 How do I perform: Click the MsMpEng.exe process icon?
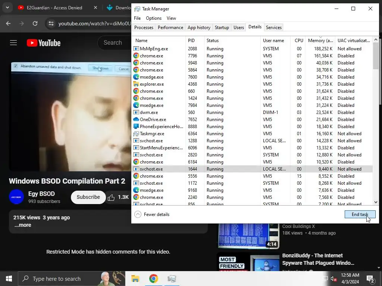coord(136,49)
